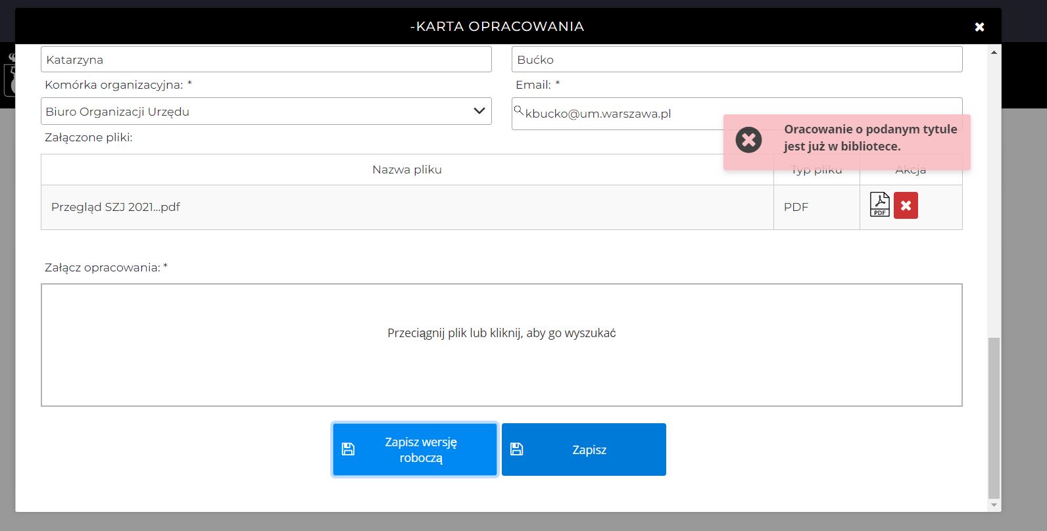Expand the Komórka organizacyjna chevron
The height and width of the screenshot is (531, 1047).
coord(479,111)
